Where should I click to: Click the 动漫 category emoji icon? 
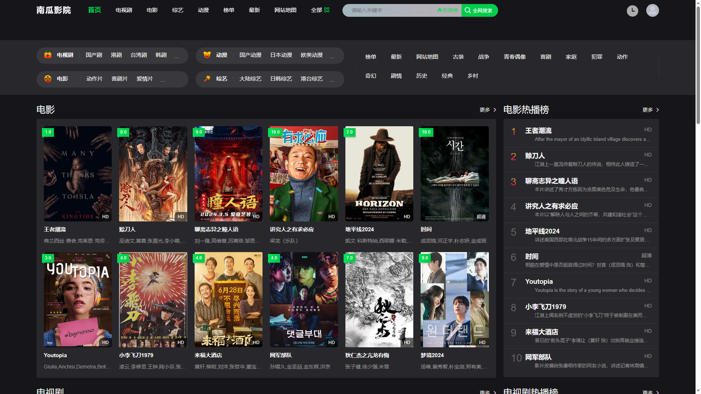pos(207,55)
